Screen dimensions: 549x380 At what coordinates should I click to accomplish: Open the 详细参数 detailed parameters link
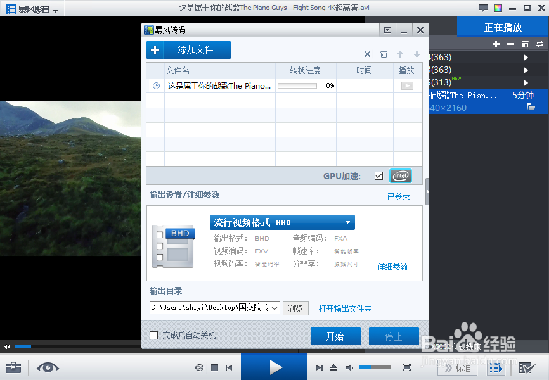pyautogui.click(x=393, y=267)
